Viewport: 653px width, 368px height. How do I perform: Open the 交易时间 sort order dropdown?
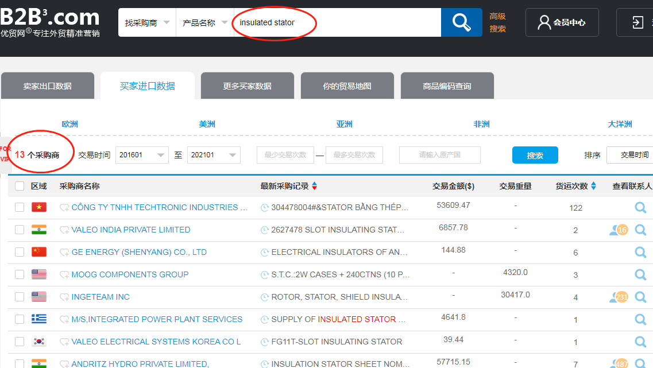point(629,155)
